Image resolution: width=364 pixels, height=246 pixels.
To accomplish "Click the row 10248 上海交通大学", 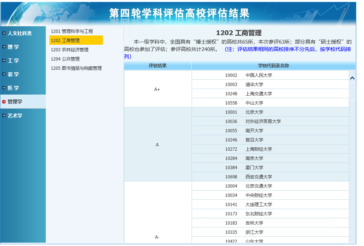I will click(x=271, y=93).
